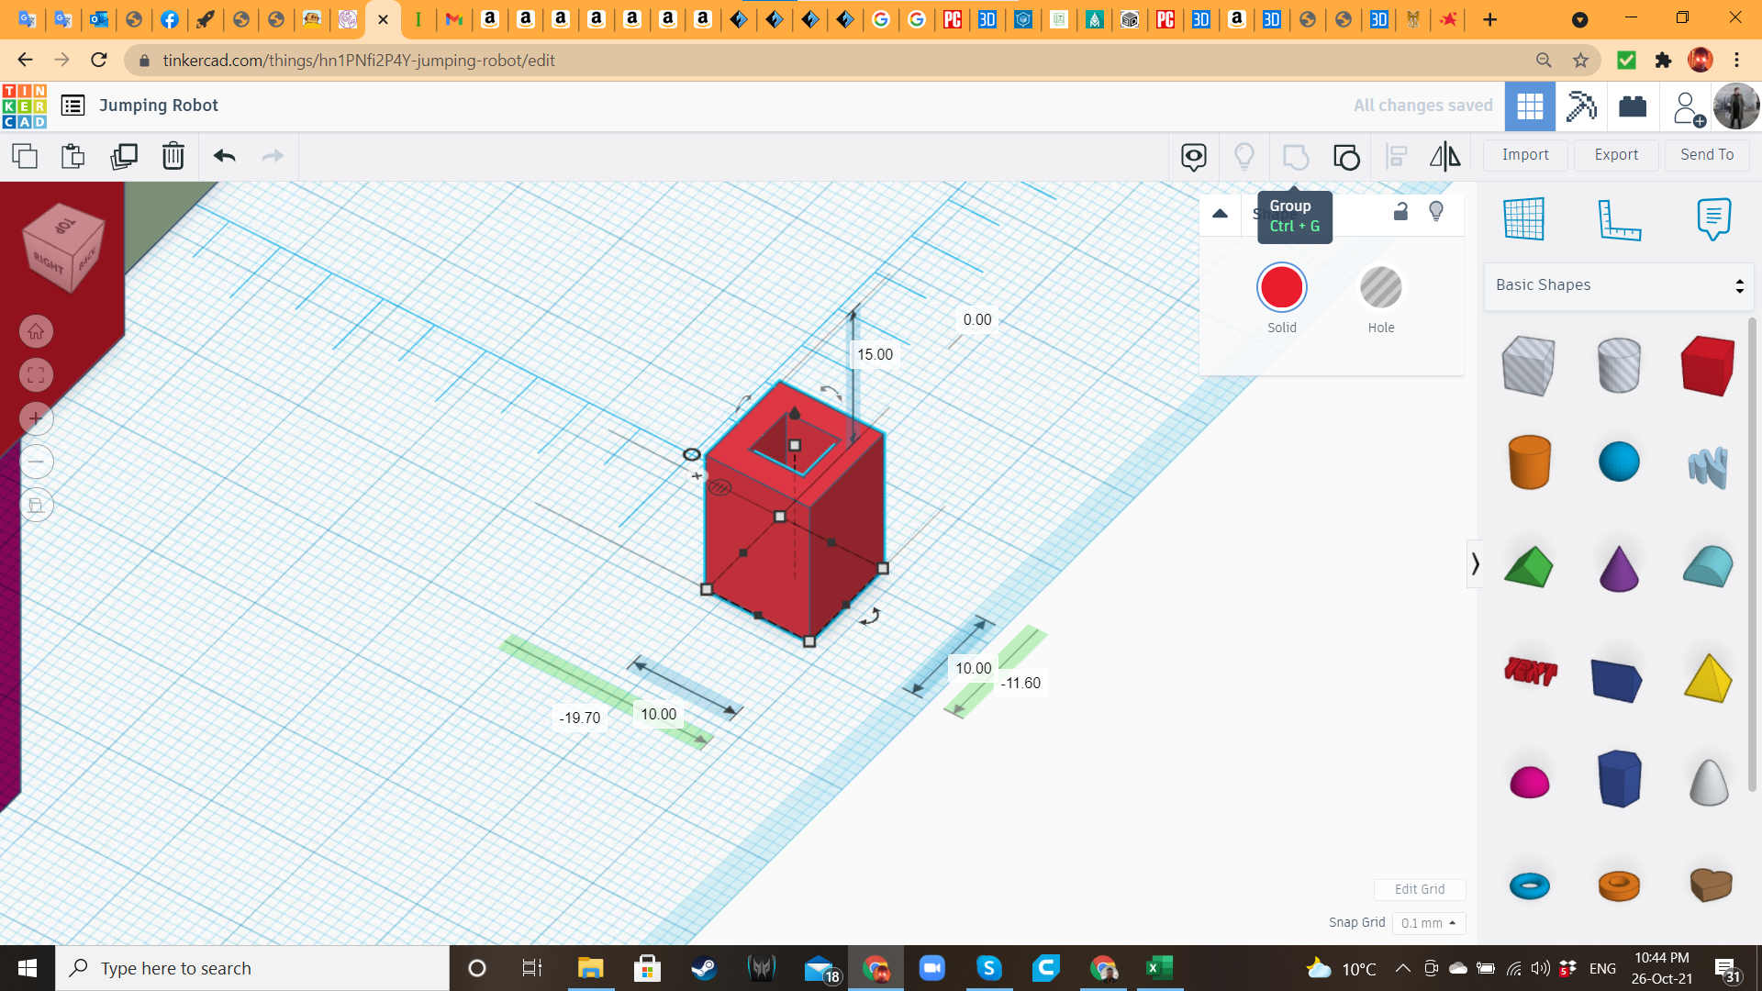Toggle orthographic perspective view button
Image resolution: width=1762 pixels, height=991 pixels.
tap(36, 505)
